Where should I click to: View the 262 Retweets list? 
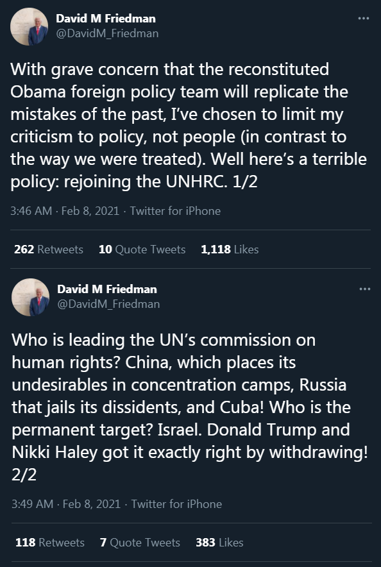click(x=49, y=250)
